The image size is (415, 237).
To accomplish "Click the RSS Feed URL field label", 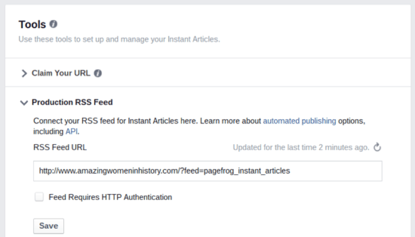I will tap(60, 147).
